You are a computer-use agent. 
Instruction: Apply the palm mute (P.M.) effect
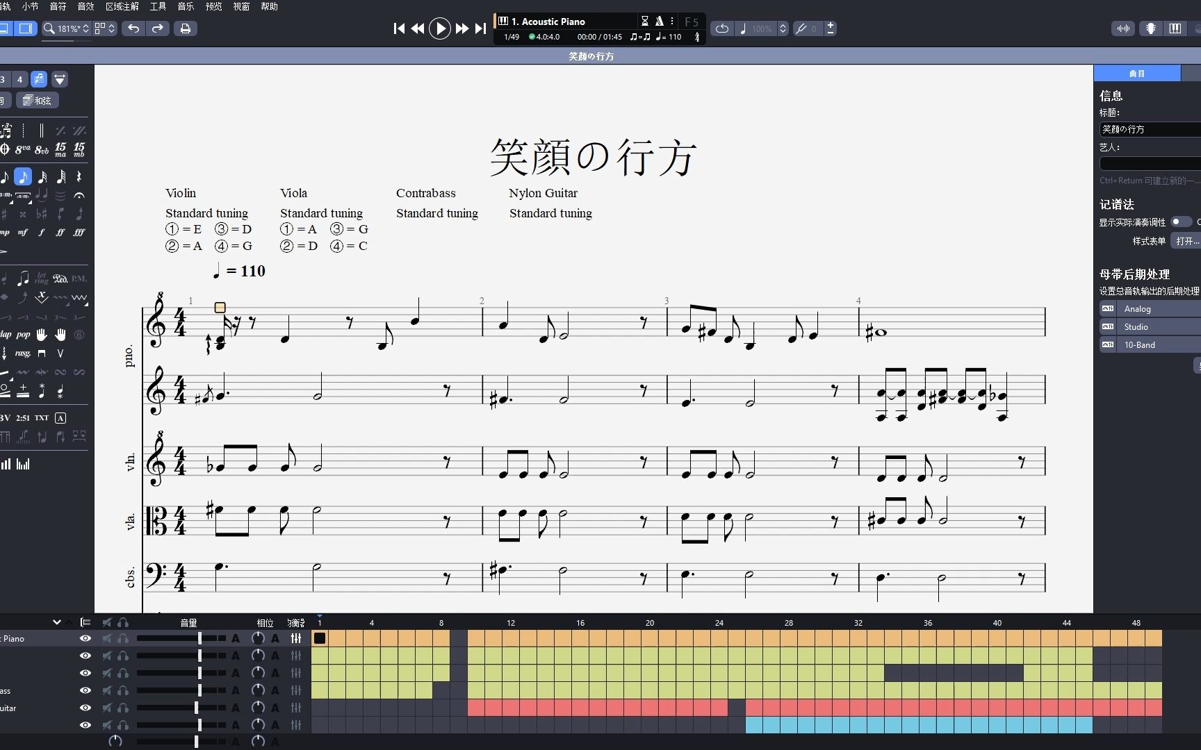[x=79, y=278]
